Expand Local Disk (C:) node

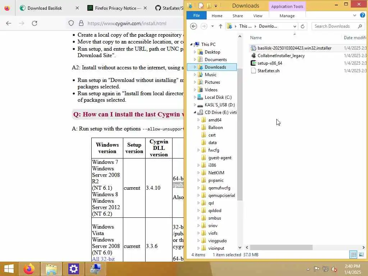tap(195, 97)
